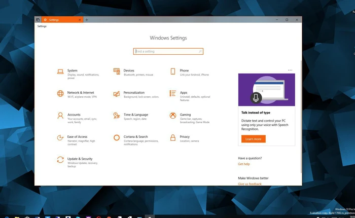This screenshot has width=355, height=218.
Task: Click the 'Talk instead of type' heading
Action: tap(256, 113)
